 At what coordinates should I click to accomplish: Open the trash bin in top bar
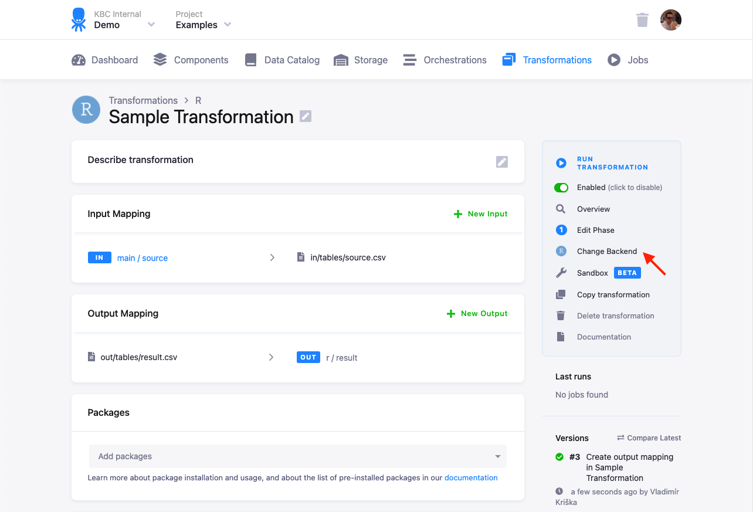[x=642, y=20]
